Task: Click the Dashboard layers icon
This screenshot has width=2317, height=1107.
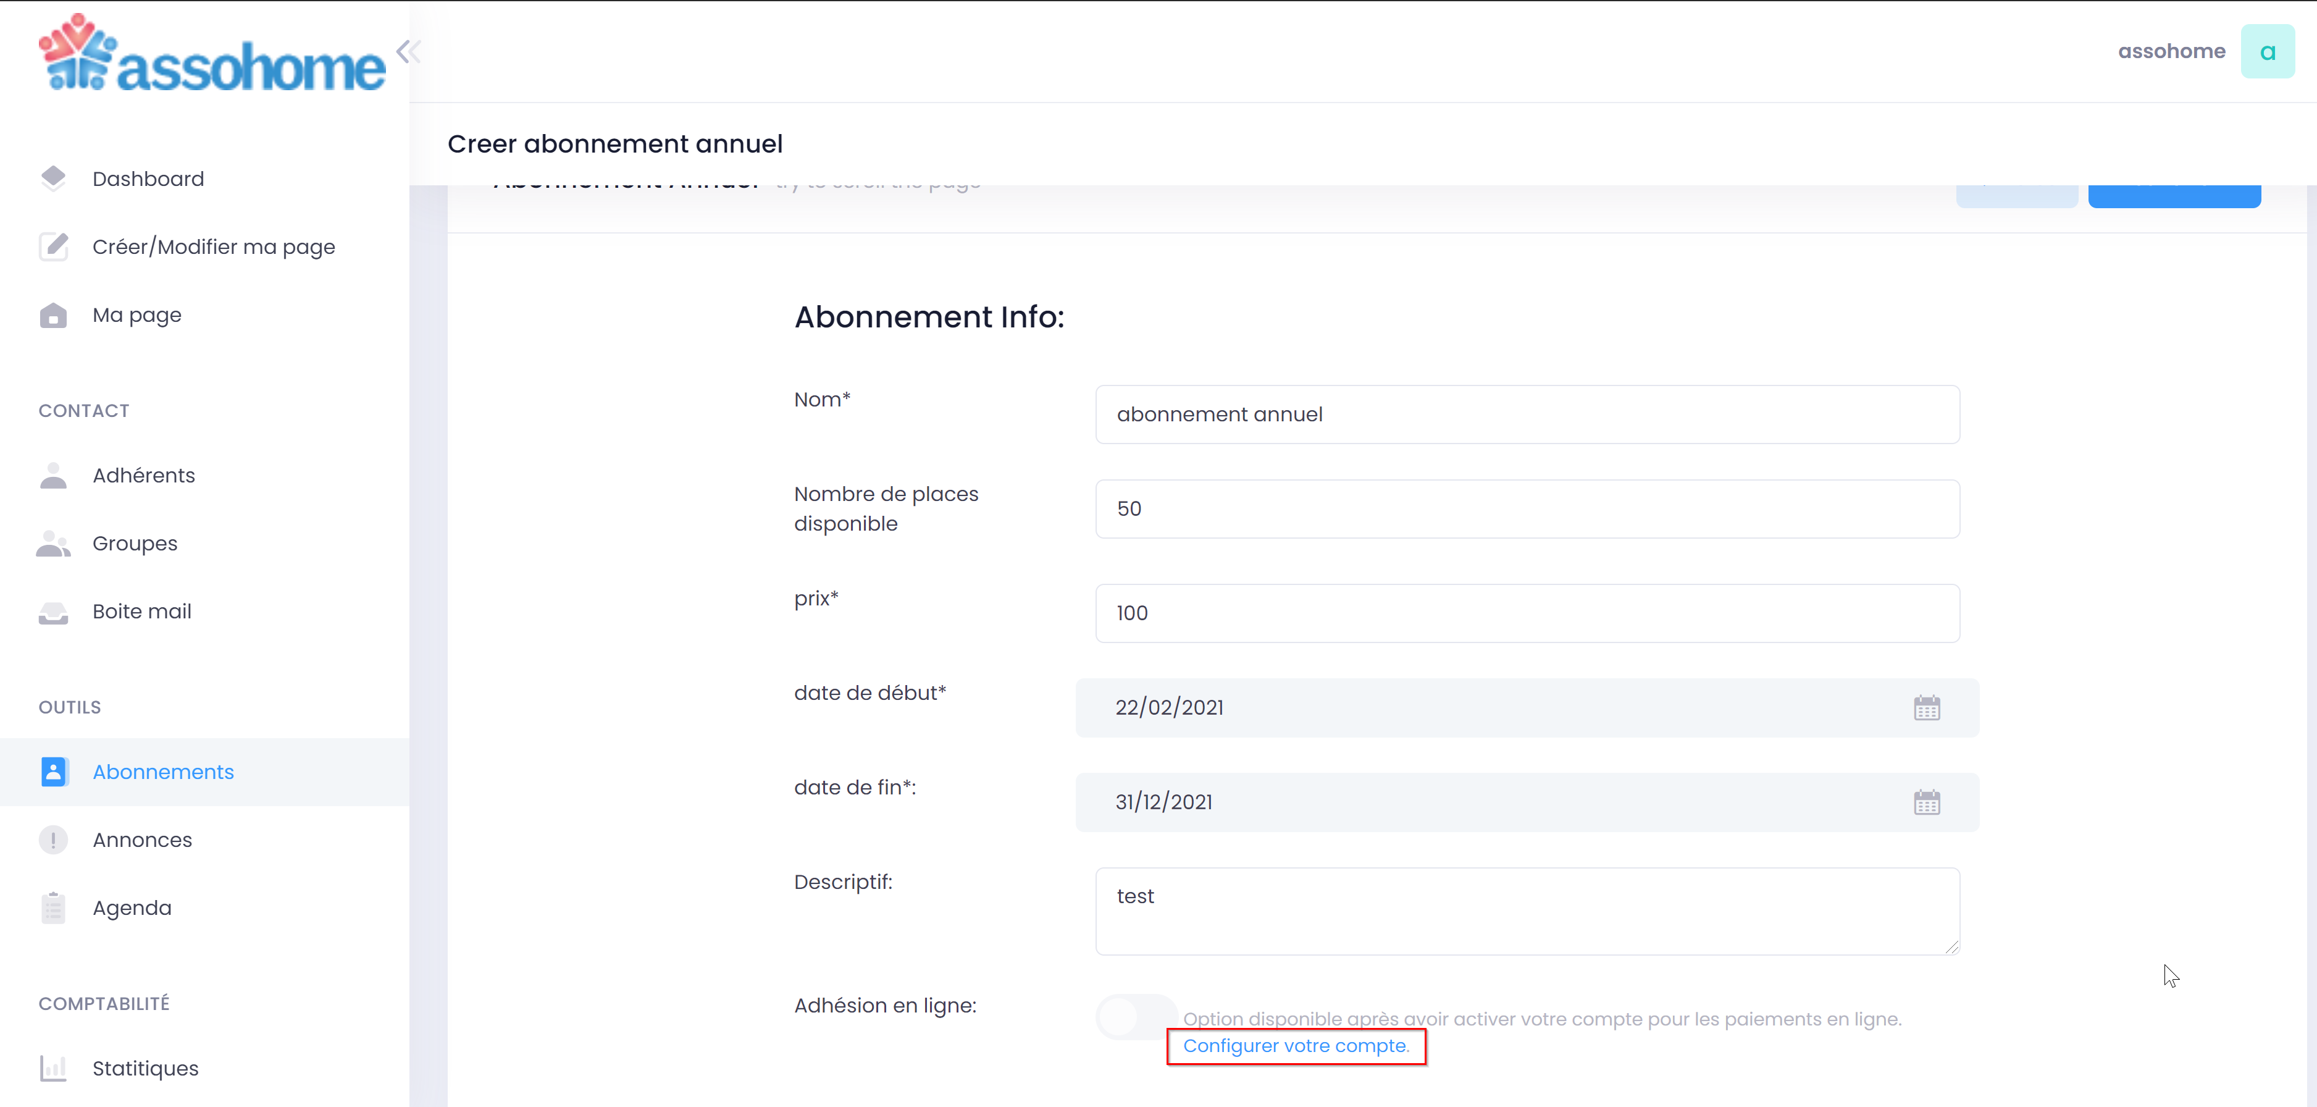Action: click(x=53, y=178)
